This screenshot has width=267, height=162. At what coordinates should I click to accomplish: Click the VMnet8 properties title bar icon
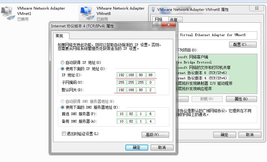point(153,9)
